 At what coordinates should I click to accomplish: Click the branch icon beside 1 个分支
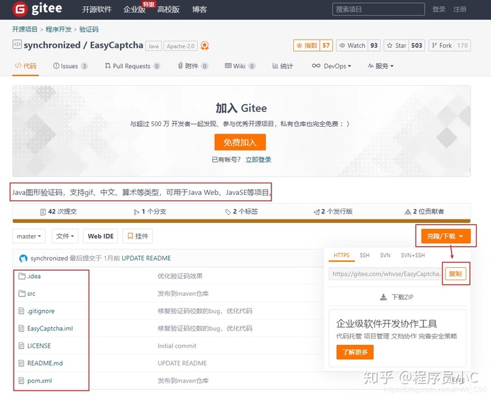(x=136, y=212)
